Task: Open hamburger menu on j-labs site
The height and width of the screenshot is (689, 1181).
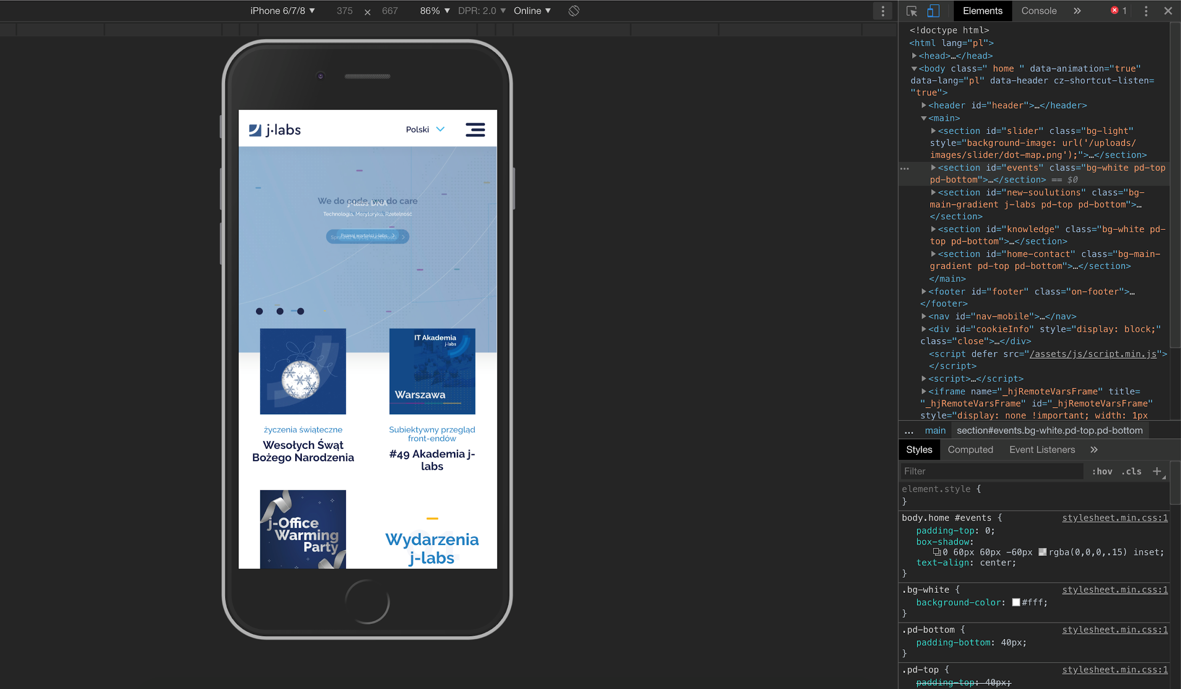Action: (x=475, y=129)
